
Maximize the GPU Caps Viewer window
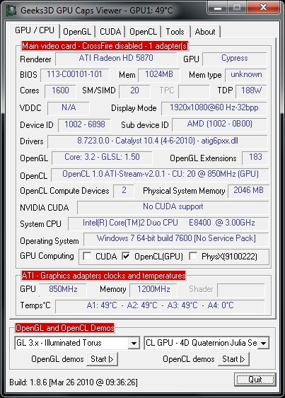[x=237, y=8]
